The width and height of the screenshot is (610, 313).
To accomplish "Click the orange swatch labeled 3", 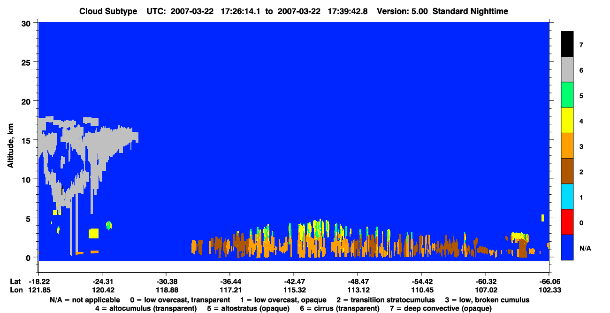I will coord(567,146).
